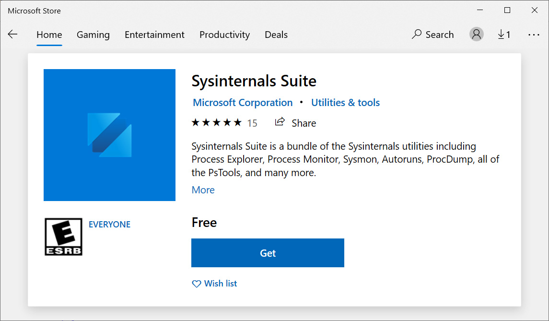Click the EVERYONE rating link
The height and width of the screenshot is (321, 549).
pyautogui.click(x=110, y=224)
